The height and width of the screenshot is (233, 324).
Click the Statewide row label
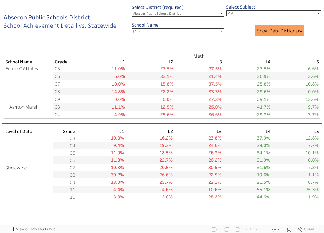tap(16, 168)
